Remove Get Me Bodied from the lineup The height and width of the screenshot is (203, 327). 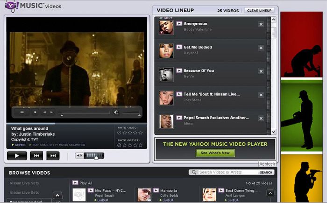pos(261,48)
